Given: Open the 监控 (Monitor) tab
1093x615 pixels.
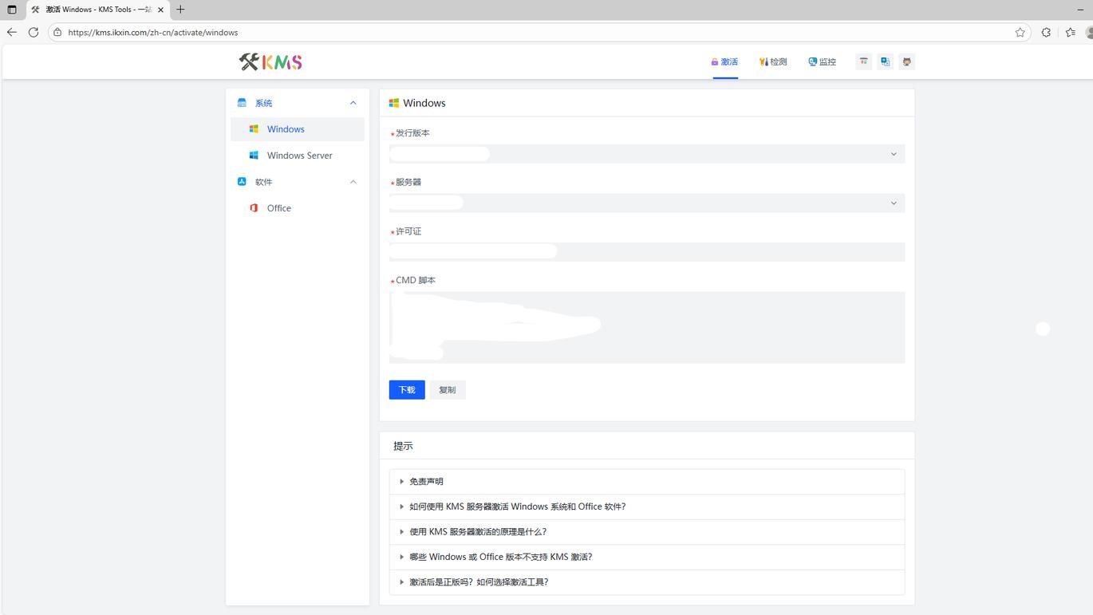Looking at the screenshot, I should (822, 61).
